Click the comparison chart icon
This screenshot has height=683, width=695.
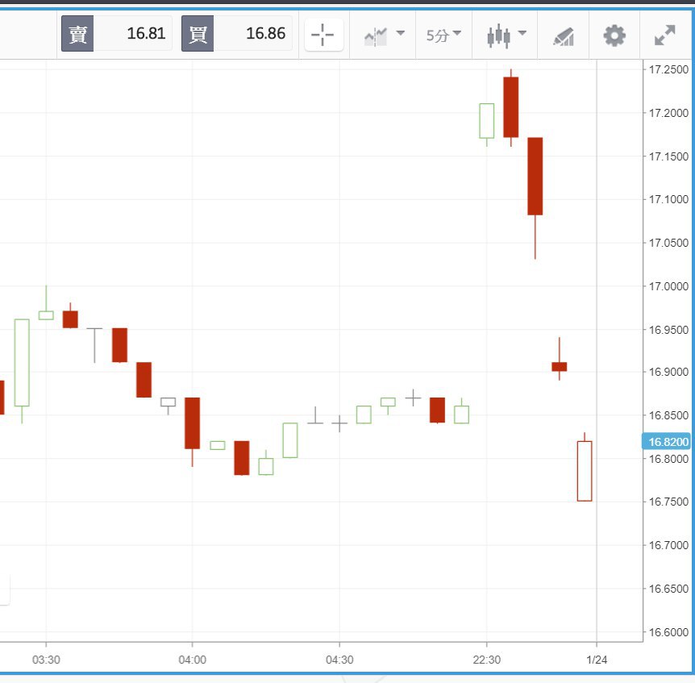click(x=376, y=35)
